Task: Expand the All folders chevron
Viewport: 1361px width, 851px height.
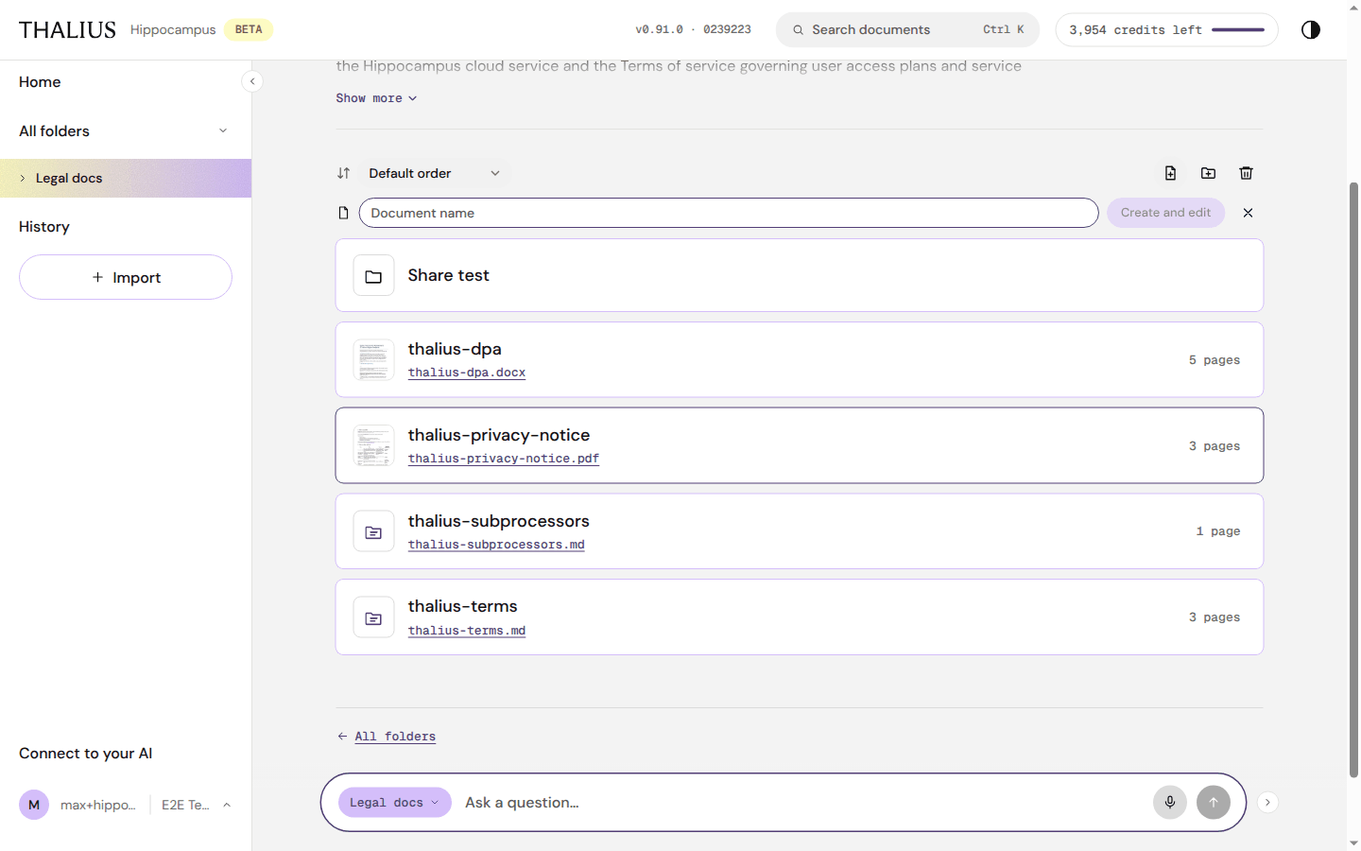Action: click(x=223, y=130)
